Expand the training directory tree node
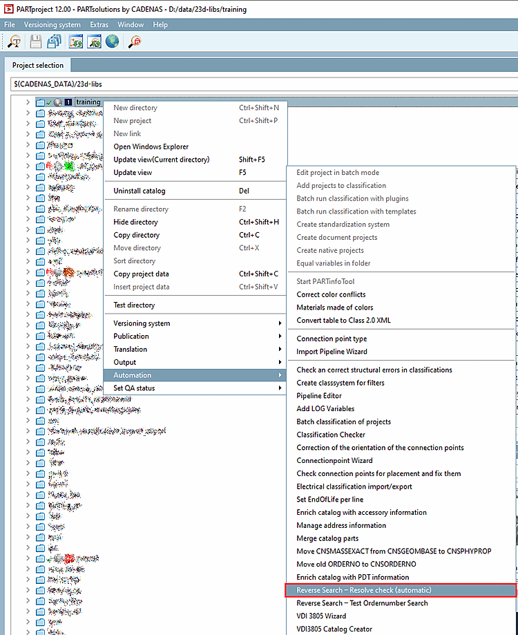The width and height of the screenshot is (518, 635). pos(28,102)
